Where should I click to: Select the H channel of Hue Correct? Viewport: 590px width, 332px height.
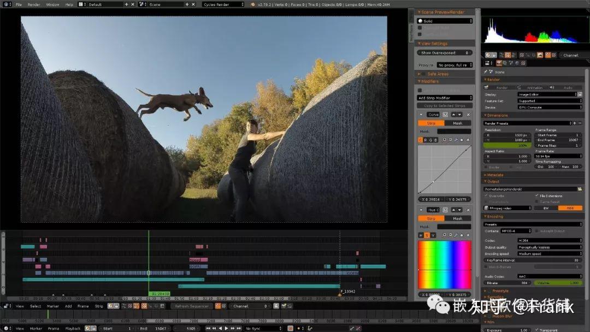pyautogui.click(x=421, y=235)
